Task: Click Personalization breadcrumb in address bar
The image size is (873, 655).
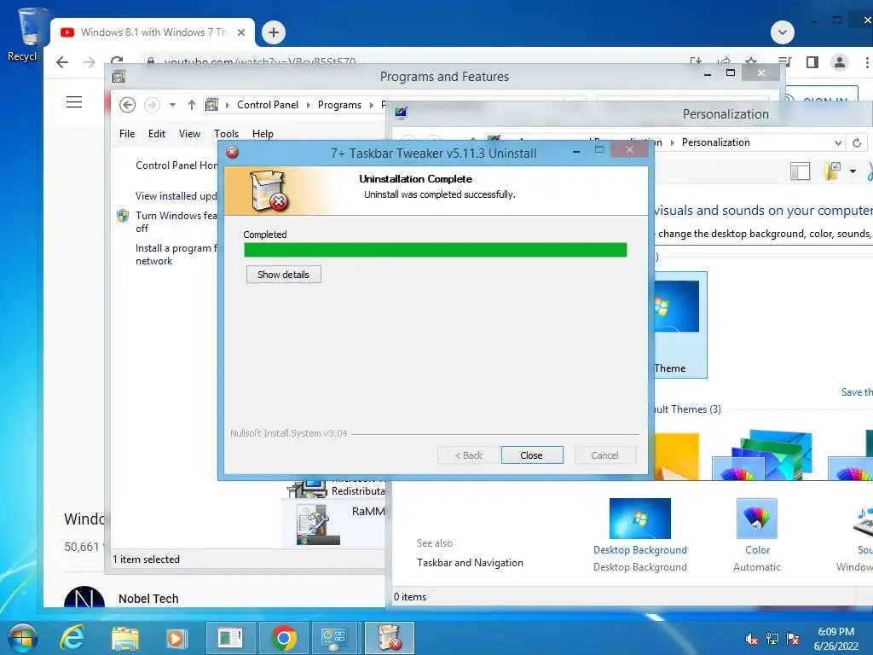Action: pos(715,142)
